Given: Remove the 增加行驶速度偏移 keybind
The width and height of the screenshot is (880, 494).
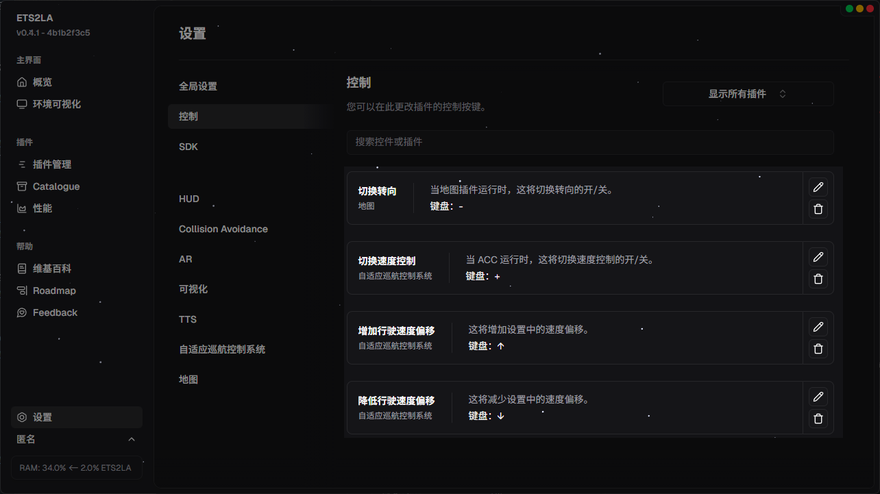Looking at the screenshot, I should tap(818, 349).
